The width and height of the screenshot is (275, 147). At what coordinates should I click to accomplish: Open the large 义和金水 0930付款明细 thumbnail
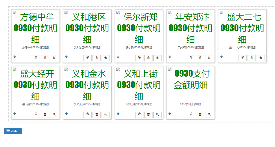click(x=87, y=85)
